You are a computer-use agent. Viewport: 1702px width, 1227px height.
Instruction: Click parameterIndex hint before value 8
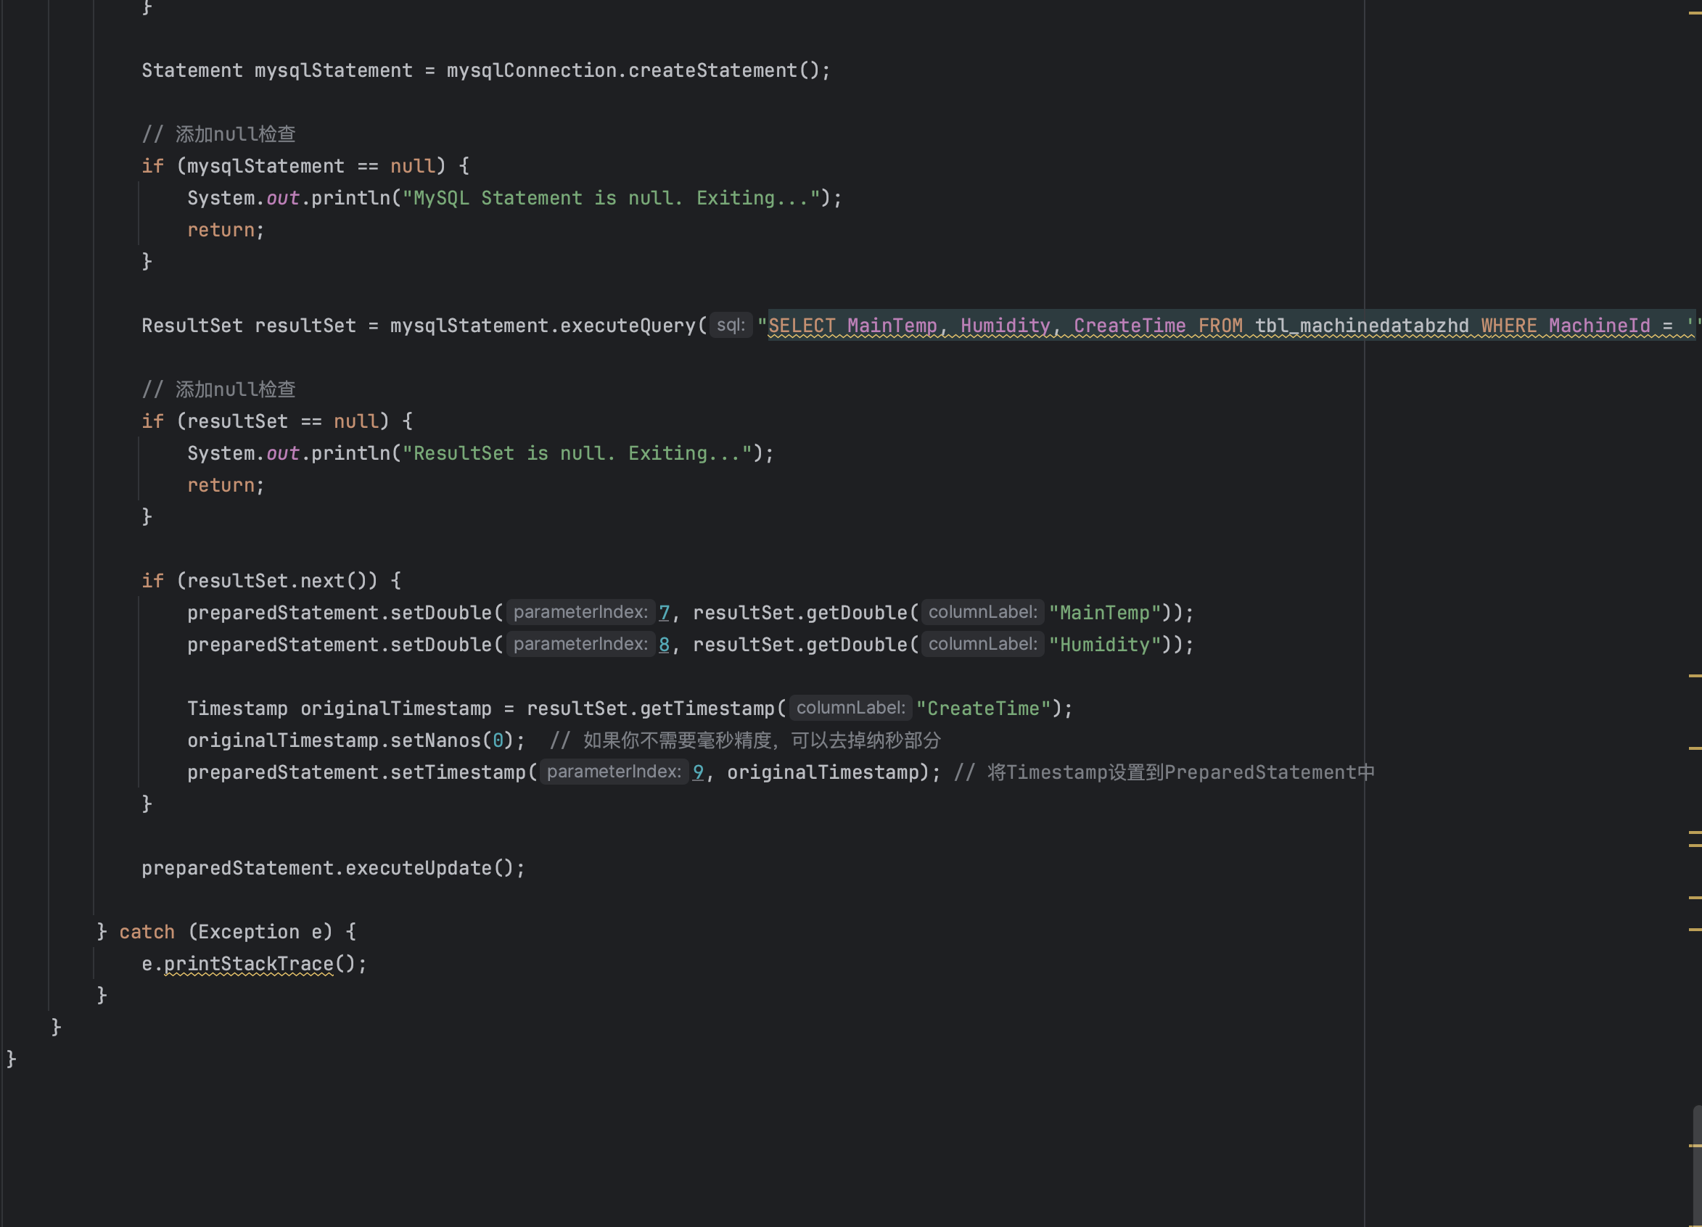pos(581,643)
